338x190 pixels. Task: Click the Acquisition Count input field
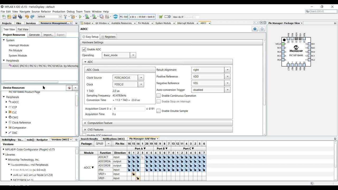[x=129, y=109]
